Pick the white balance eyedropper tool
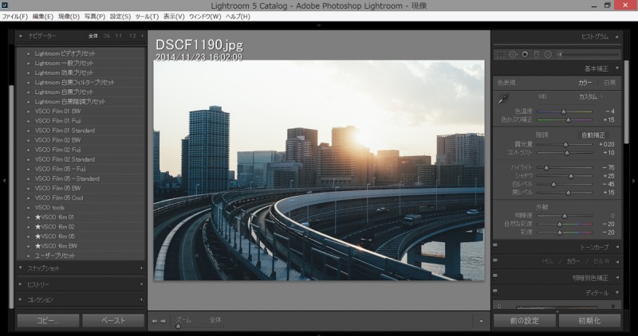This screenshot has width=638, height=336. tap(503, 98)
